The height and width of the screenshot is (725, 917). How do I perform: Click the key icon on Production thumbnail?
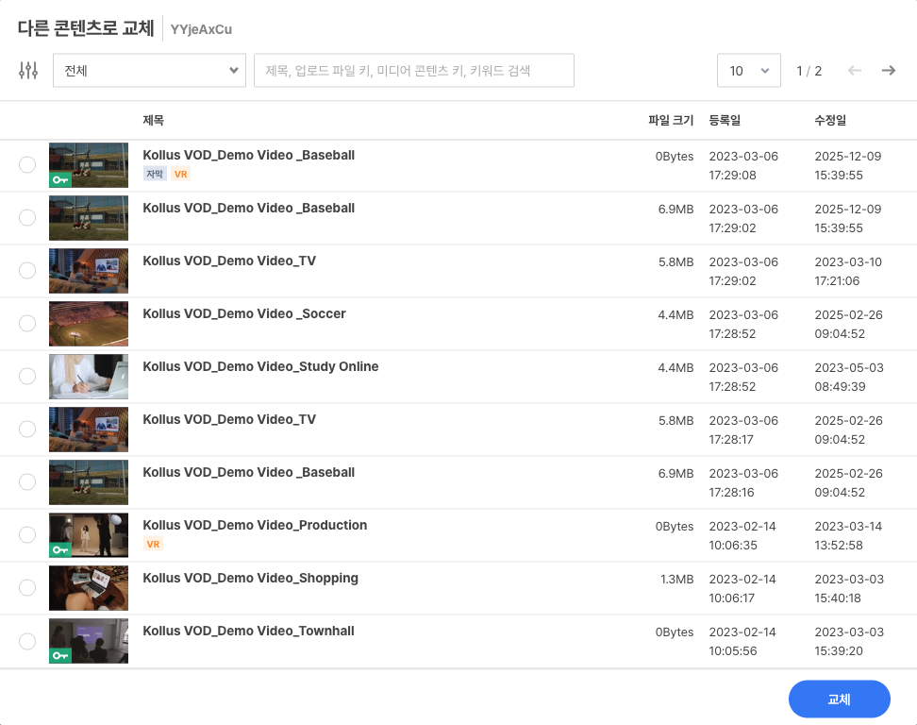click(x=60, y=548)
